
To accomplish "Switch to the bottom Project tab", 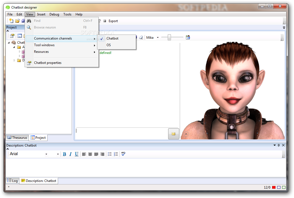I will tap(38, 138).
